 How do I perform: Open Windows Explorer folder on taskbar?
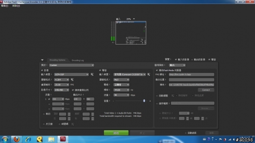(51, 139)
